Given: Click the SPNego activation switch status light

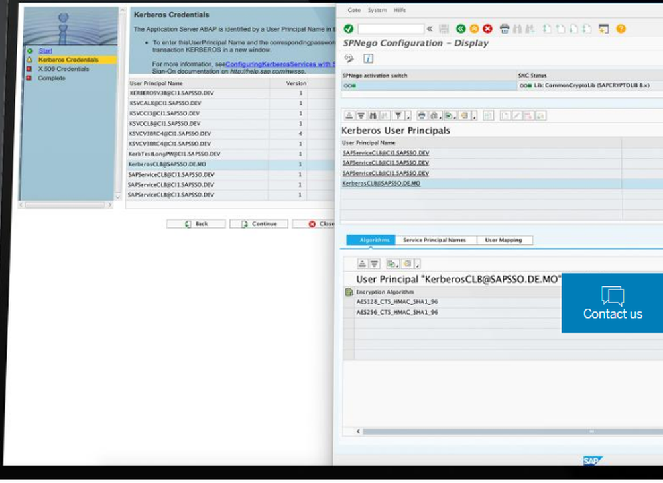Looking at the screenshot, I should coord(349,85).
